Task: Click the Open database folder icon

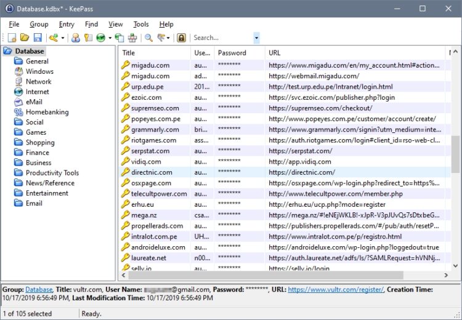Action: point(25,38)
